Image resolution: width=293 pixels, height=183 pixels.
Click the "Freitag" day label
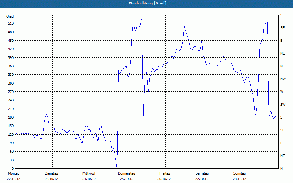coord(164,173)
